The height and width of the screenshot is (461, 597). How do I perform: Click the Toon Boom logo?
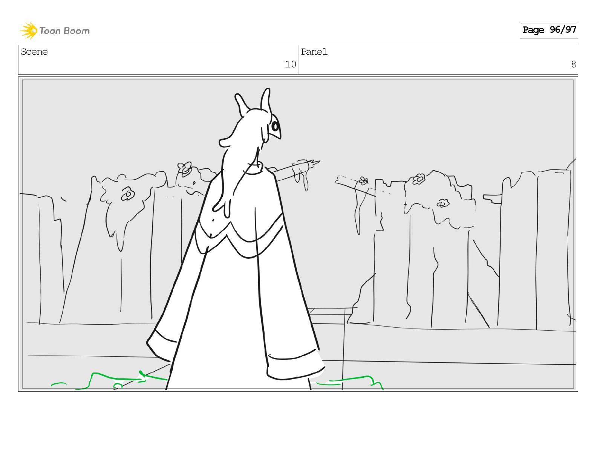pyautogui.click(x=55, y=31)
